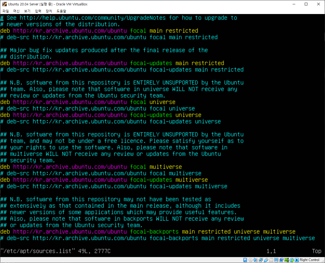Click the network adapter indicator icon
The height and width of the screenshot is (263, 325).
(x=261, y=260)
